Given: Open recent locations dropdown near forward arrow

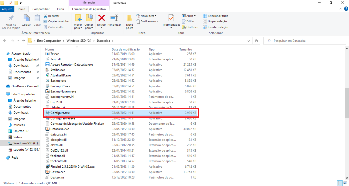Looking at the screenshot, I should pos(18,41).
